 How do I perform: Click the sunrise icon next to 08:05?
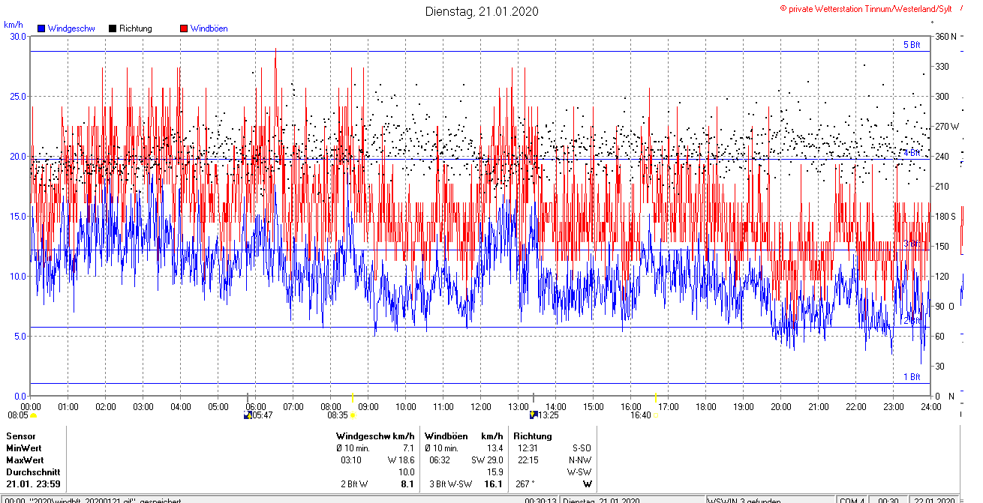[x=34, y=415]
